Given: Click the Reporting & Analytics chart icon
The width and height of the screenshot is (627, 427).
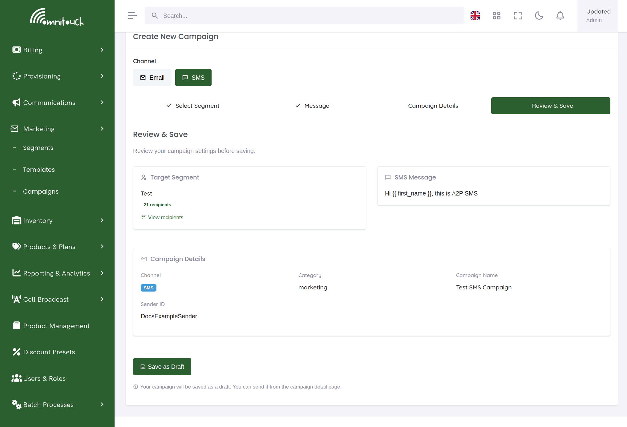Looking at the screenshot, I should tap(17, 273).
